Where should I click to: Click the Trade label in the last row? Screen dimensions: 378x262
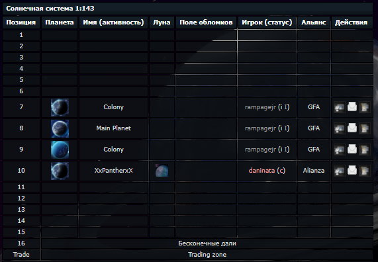(x=21, y=255)
